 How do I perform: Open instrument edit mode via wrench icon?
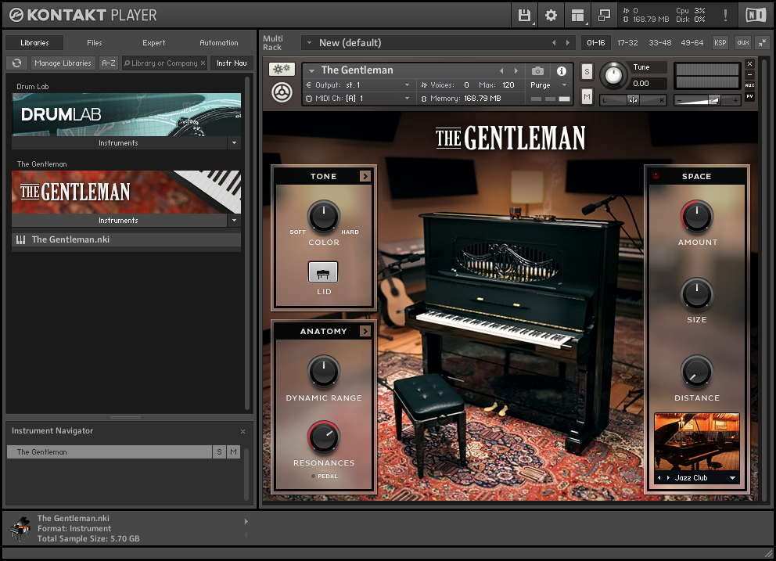282,70
